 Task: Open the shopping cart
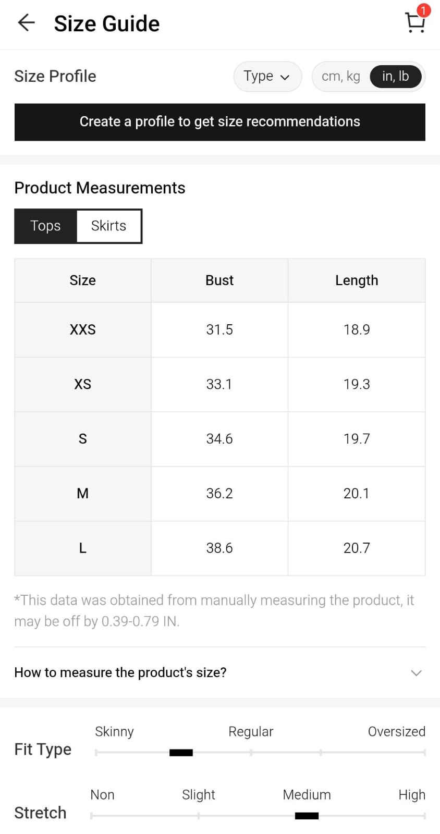pyautogui.click(x=414, y=23)
